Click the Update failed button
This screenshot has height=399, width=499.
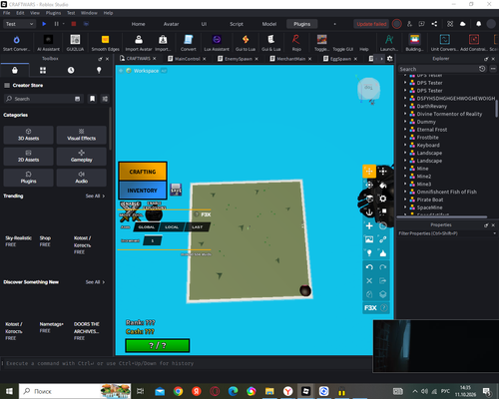[371, 24]
